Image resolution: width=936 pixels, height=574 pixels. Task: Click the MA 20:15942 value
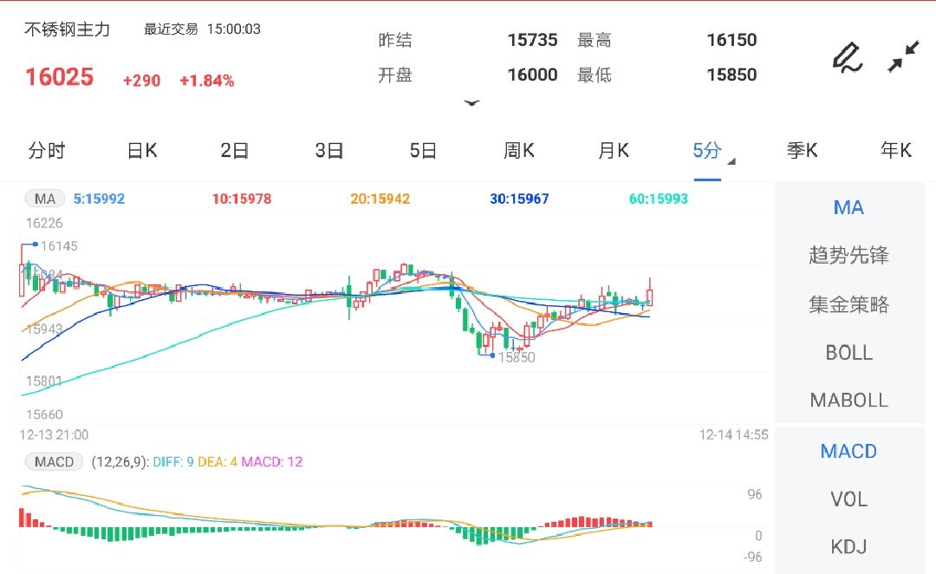click(x=380, y=199)
